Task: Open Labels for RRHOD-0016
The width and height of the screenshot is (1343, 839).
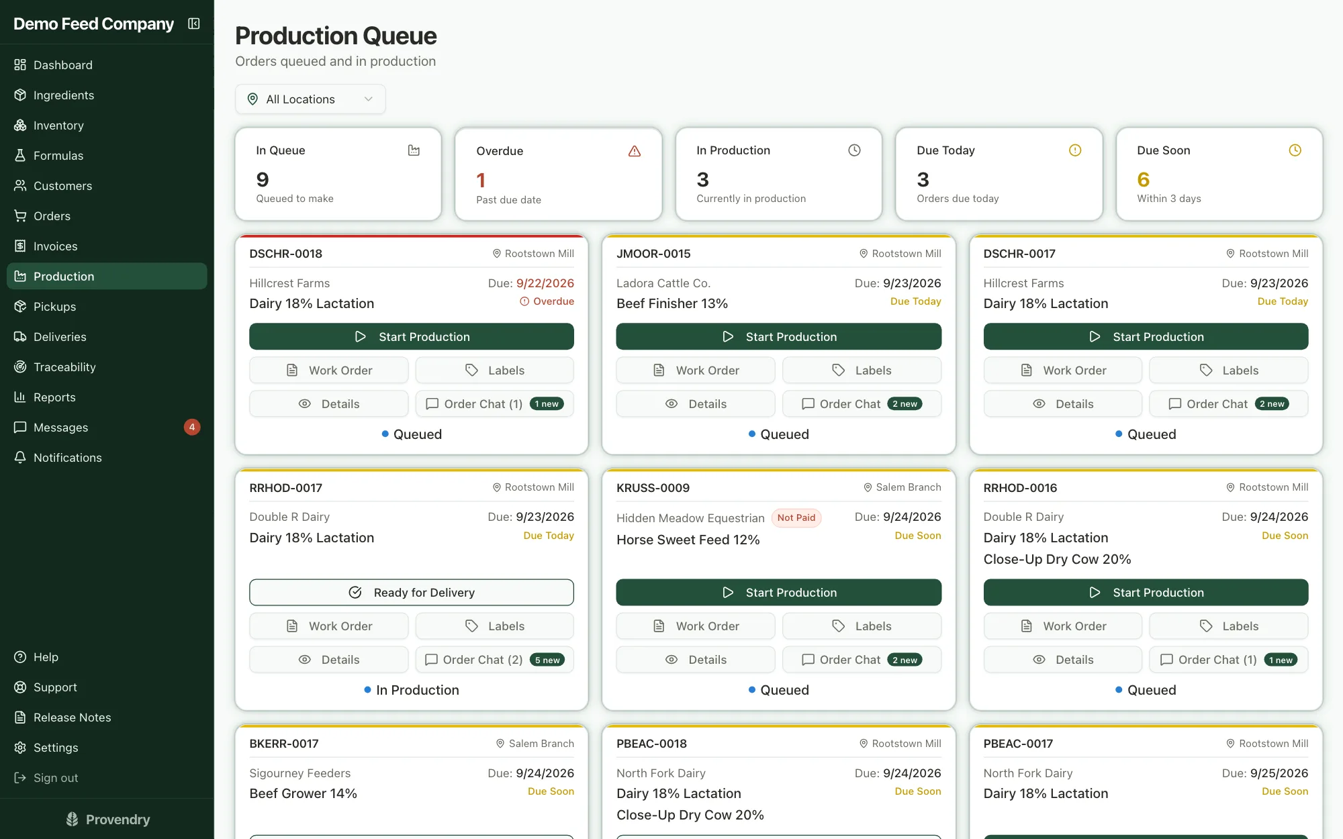Action: click(1229, 626)
